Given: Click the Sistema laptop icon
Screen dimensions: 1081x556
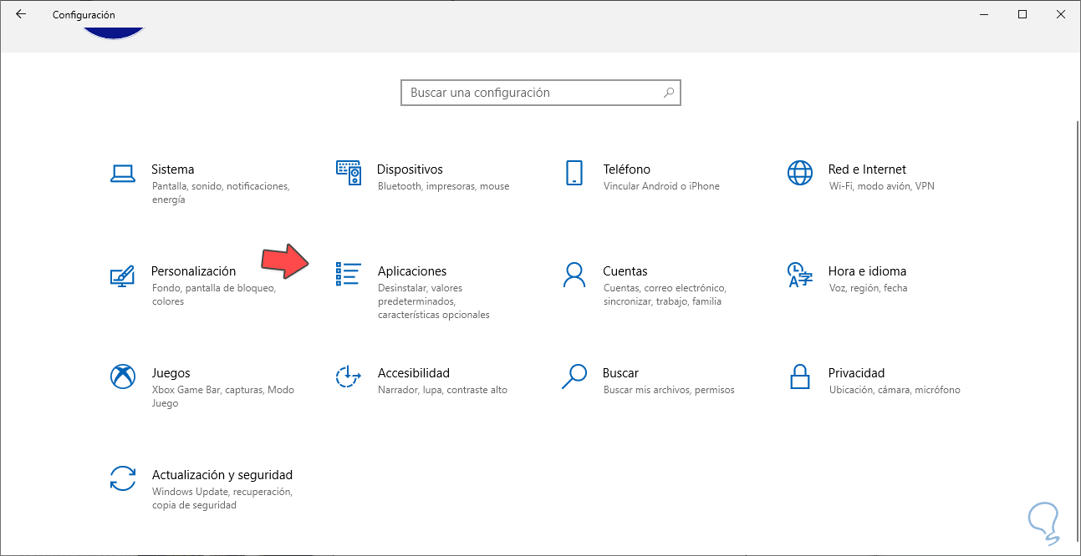Looking at the screenshot, I should click(x=123, y=173).
